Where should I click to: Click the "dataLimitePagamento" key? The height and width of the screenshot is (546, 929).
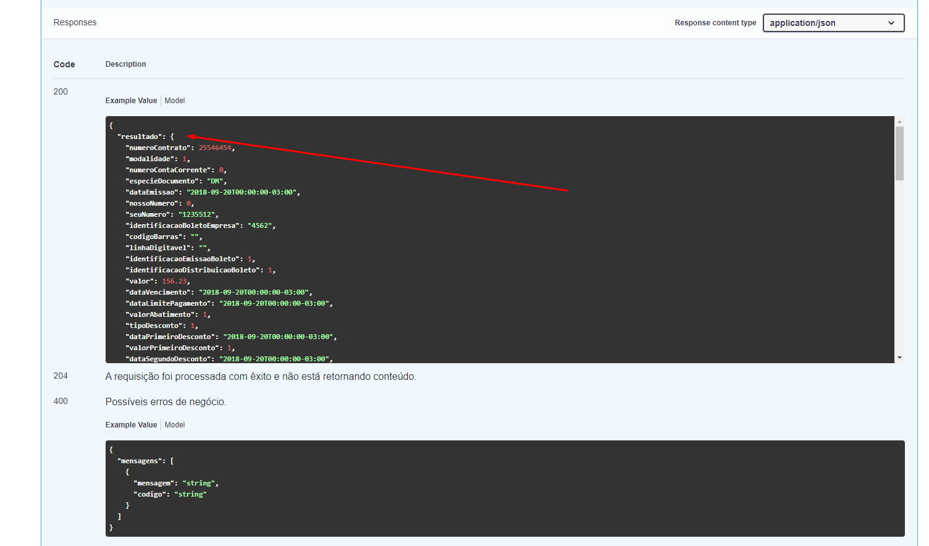pyautogui.click(x=168, y=303)
